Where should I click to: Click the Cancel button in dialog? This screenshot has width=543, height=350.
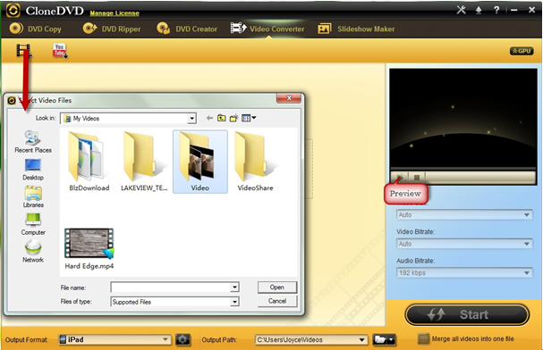point(277,301)
